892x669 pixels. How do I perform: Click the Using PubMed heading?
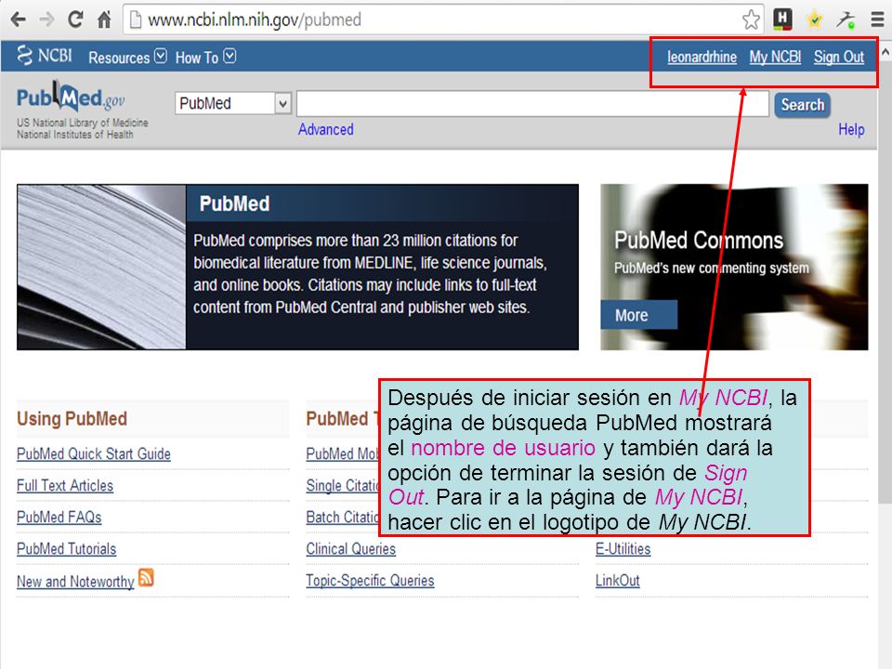[x=72, y=419]
